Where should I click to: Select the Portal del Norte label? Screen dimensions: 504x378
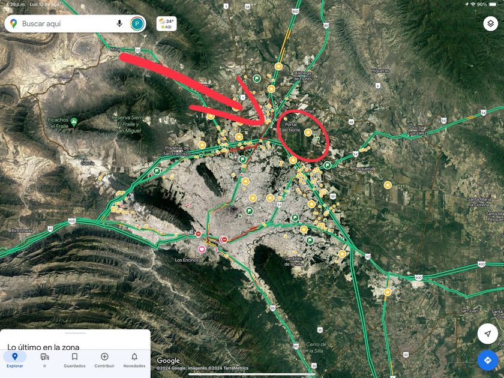(291, 127)
